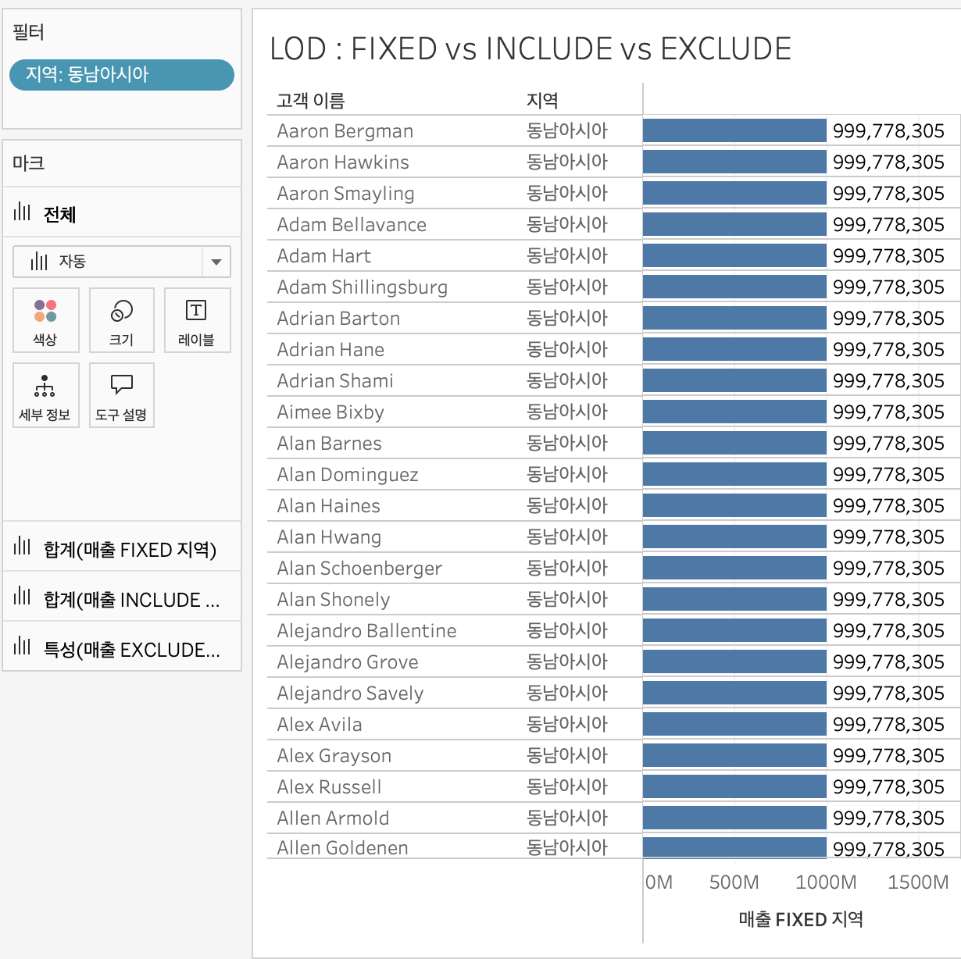Click the 매출 FIXED 지역 axis title
The height and width of the screenshot is (959, 961).
click(x=801, y=919)
